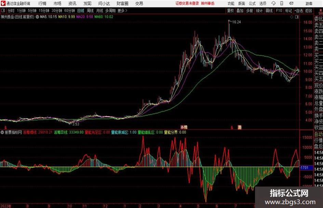Expand the MA indicator dropdown arrow icon
The image size is (323, 208).
(x=37, y=17)
